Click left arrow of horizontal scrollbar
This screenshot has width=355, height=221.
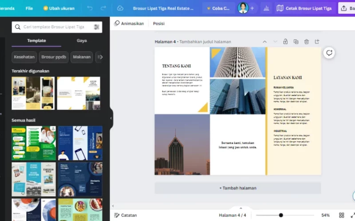coord(113,206)
